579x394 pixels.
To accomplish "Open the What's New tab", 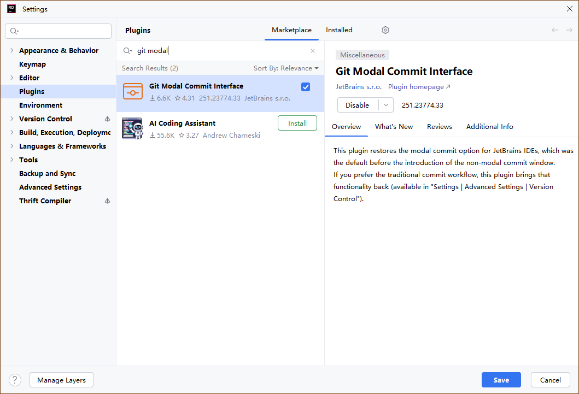I will pyautogui.click(x=394, y=127).
